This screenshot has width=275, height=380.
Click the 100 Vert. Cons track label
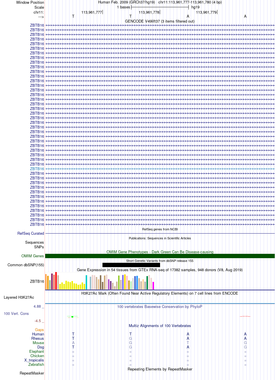[16, 313]
